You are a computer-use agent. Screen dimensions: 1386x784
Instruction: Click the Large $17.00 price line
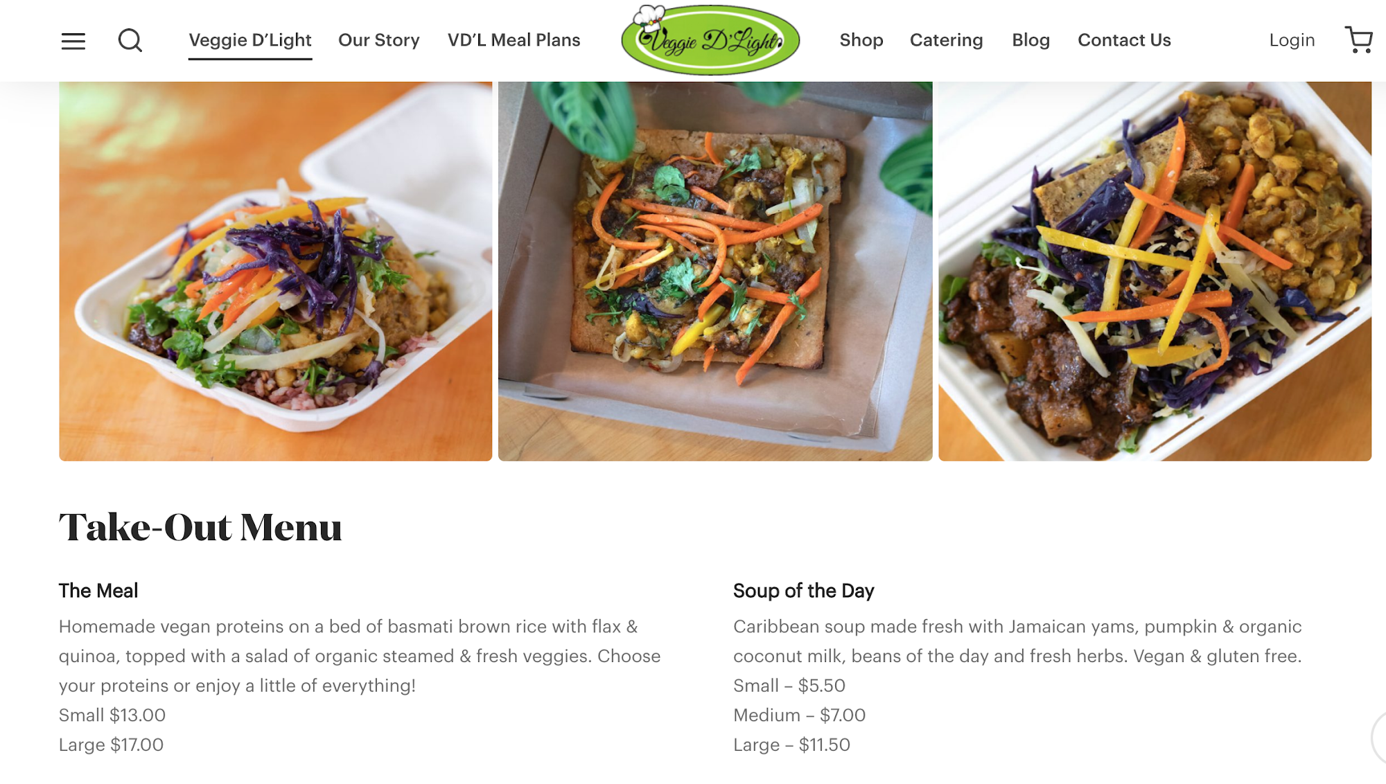(111, 745)
